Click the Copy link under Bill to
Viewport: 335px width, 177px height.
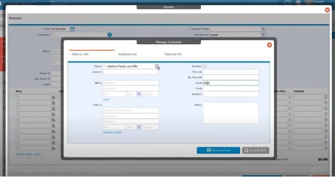(x=106, y=99)
